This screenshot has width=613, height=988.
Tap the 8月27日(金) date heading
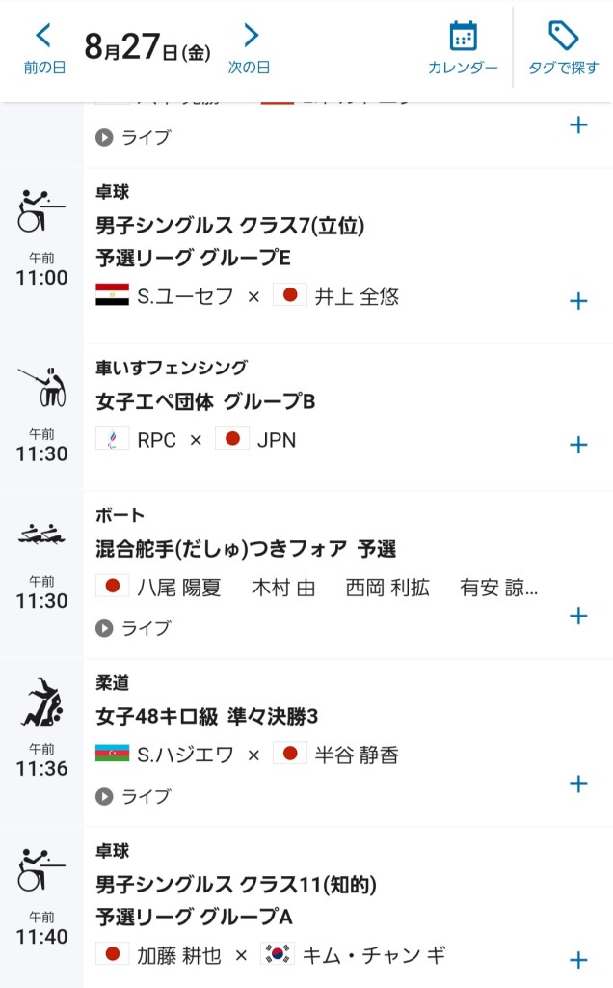click(x=147, y=48)
